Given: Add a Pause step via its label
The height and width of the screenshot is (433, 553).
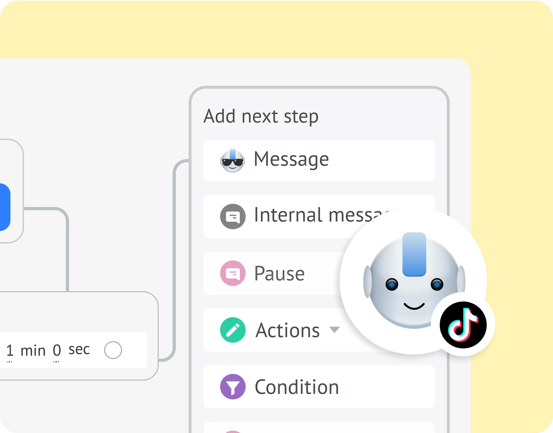Looking at the screenshot, I should click(279, 273).
